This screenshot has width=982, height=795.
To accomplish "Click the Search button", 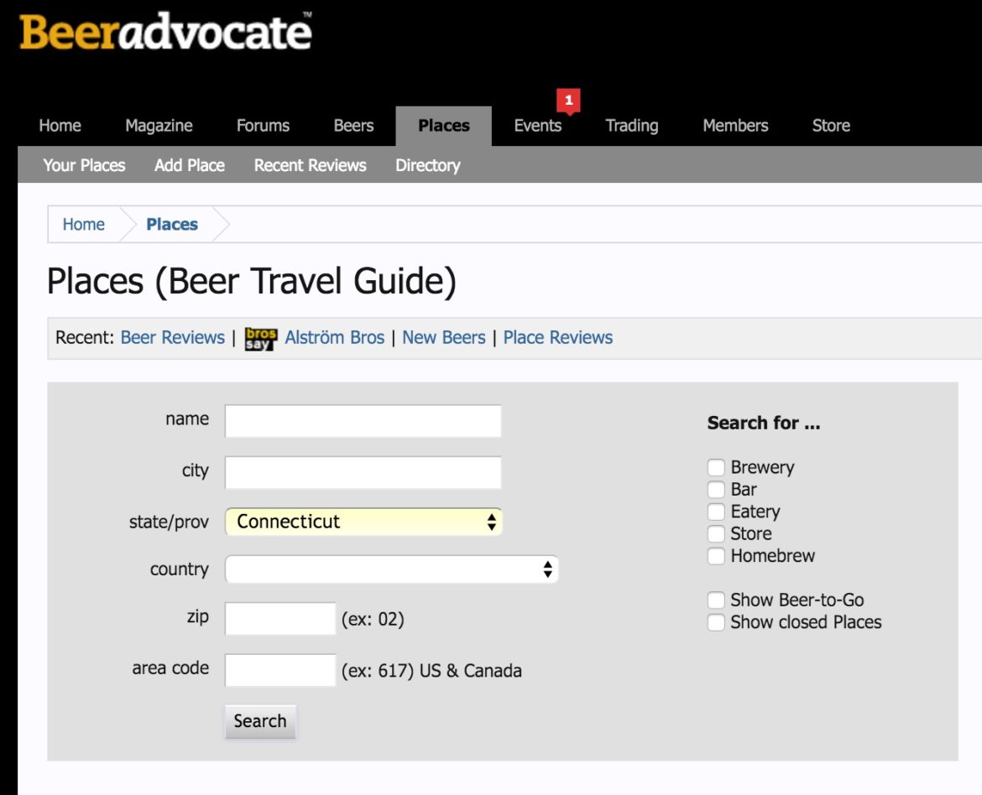I will click(x=260, y=721).
